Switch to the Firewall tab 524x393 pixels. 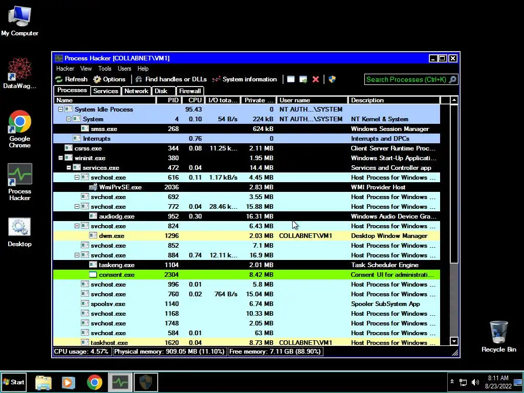(190, 91)
